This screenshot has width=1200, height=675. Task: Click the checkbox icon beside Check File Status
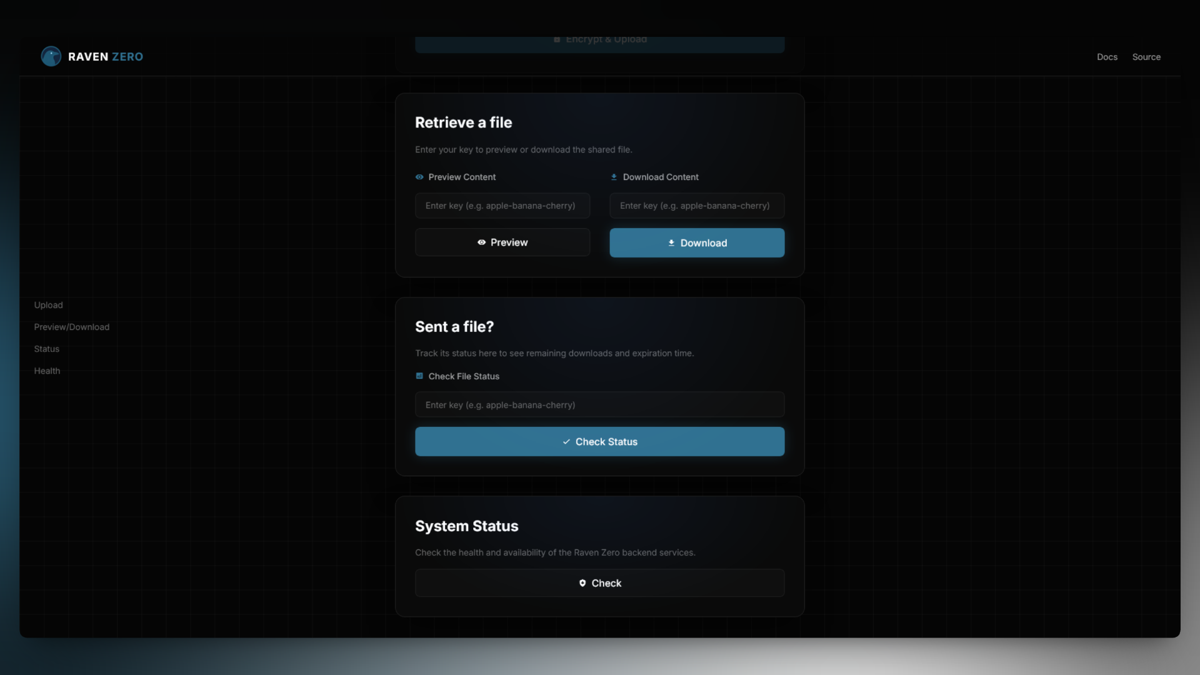tap(419, 376)
